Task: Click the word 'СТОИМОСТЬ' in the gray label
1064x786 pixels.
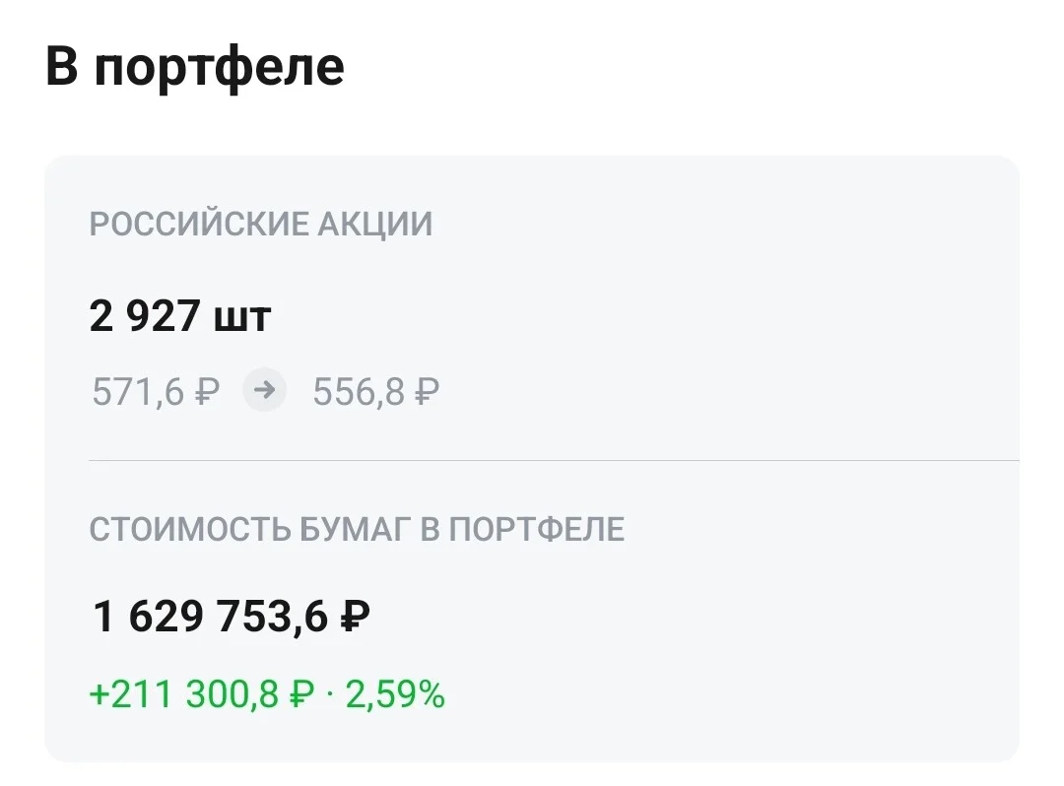Action: [191, 529]
